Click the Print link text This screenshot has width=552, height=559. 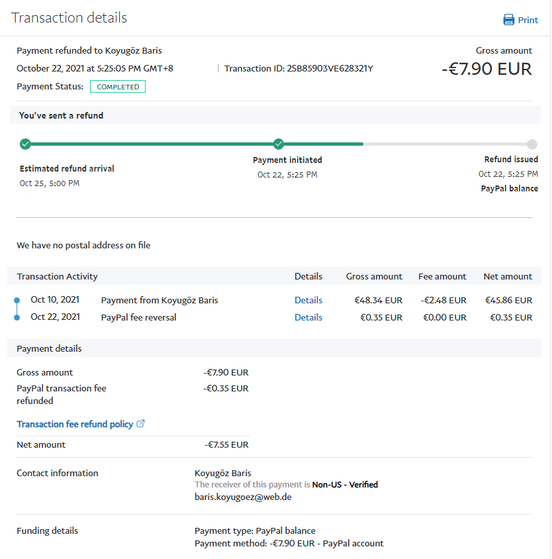coord(528,20)
